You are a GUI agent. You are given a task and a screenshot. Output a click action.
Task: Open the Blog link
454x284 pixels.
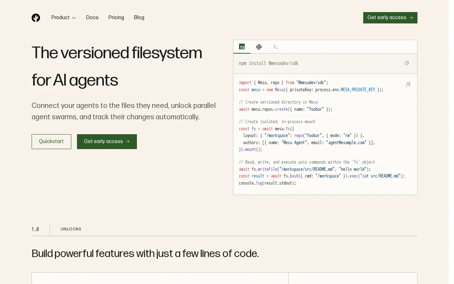[139, 17]
